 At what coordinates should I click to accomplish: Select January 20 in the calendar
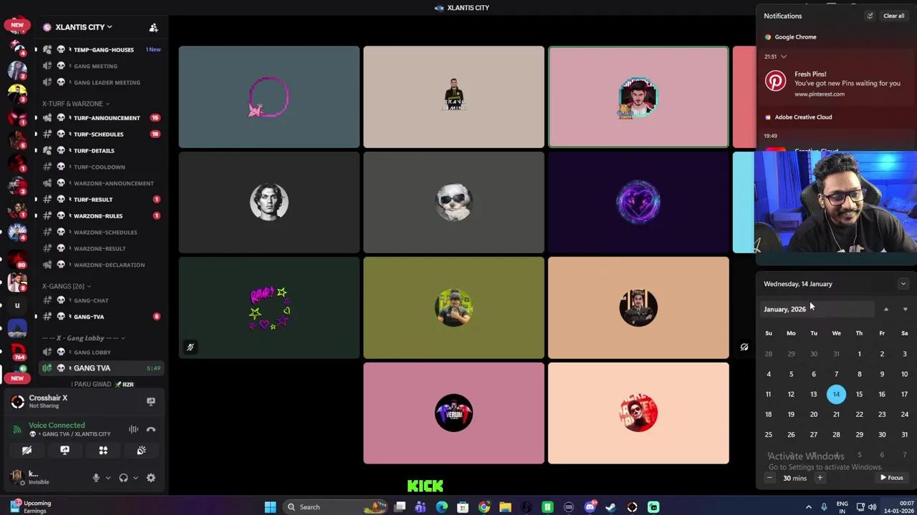coord(813,414)
